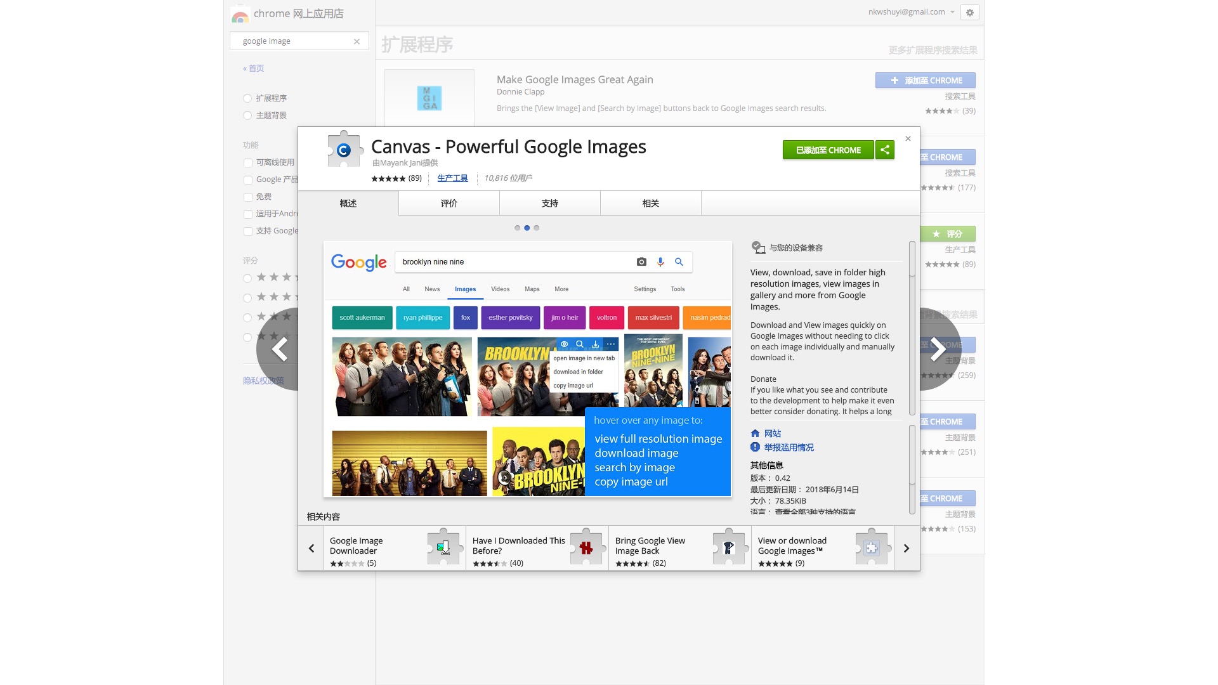The height and width of the screenshot is (685, 1218).
Task: Open the 举报滥用情况 link
Action: pyautogui.click(x=789, y=447)
